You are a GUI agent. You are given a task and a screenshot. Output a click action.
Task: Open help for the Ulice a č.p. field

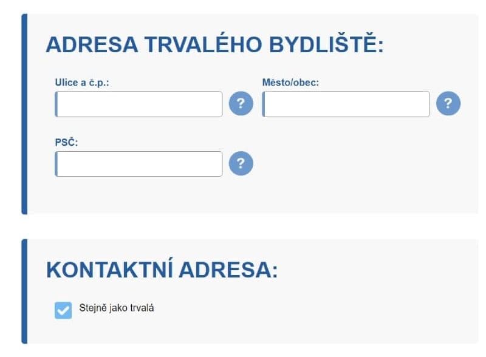click(x=241, y=103)
